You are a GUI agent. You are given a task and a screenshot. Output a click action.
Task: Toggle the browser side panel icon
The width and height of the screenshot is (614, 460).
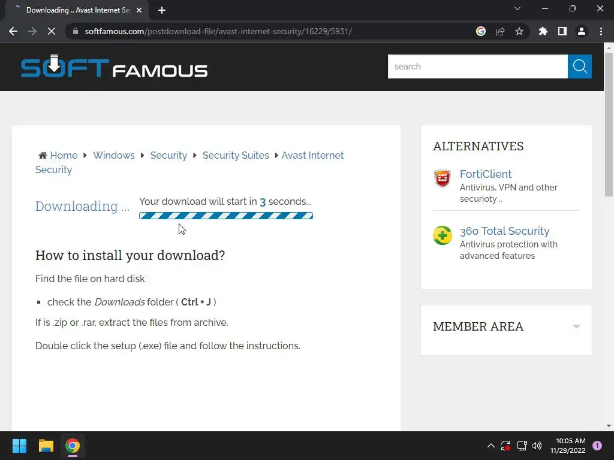pyautogui.click(x=562, y=31)
